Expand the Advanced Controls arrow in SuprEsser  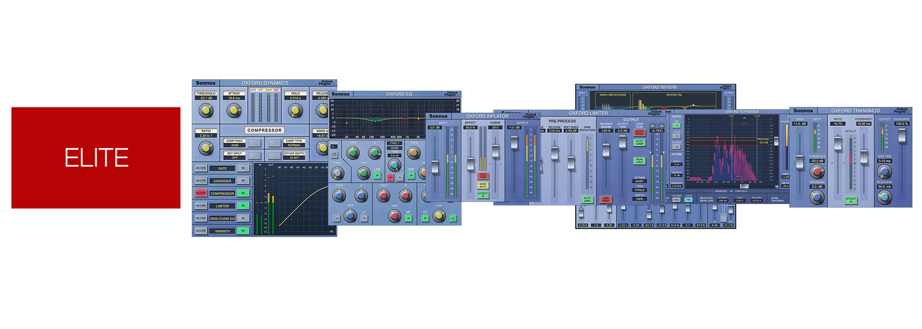[730, 191]
